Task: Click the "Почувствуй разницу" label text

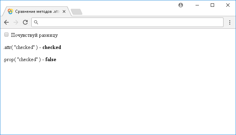Action: coord(34,35)
